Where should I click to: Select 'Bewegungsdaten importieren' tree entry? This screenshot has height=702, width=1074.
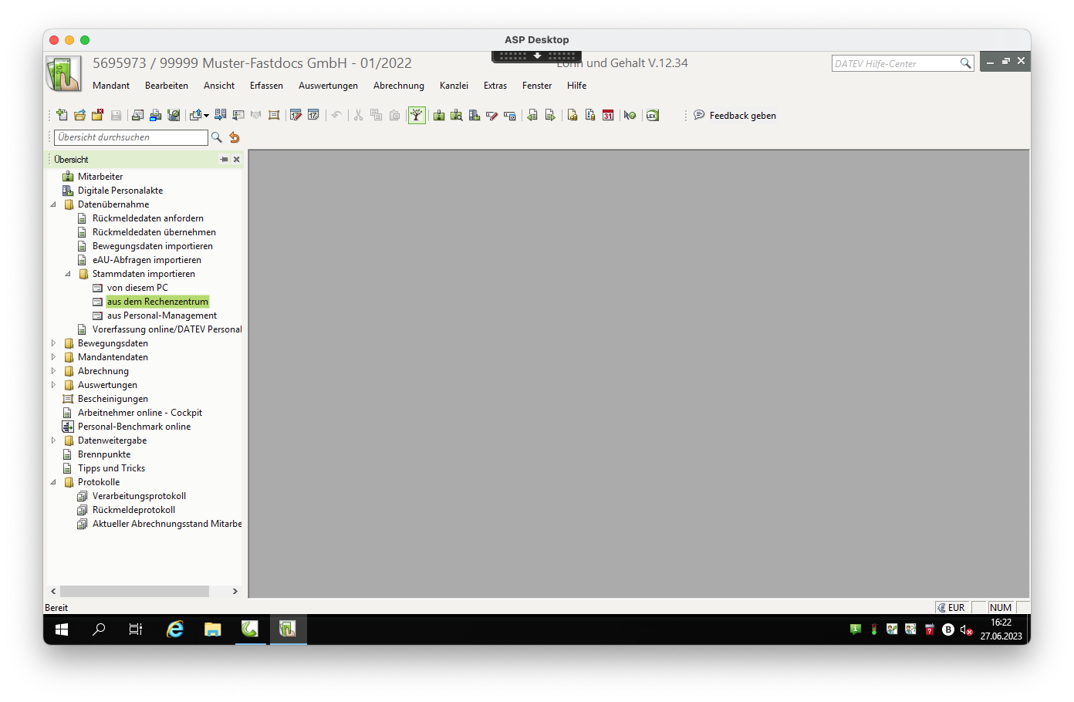point(153,246)
